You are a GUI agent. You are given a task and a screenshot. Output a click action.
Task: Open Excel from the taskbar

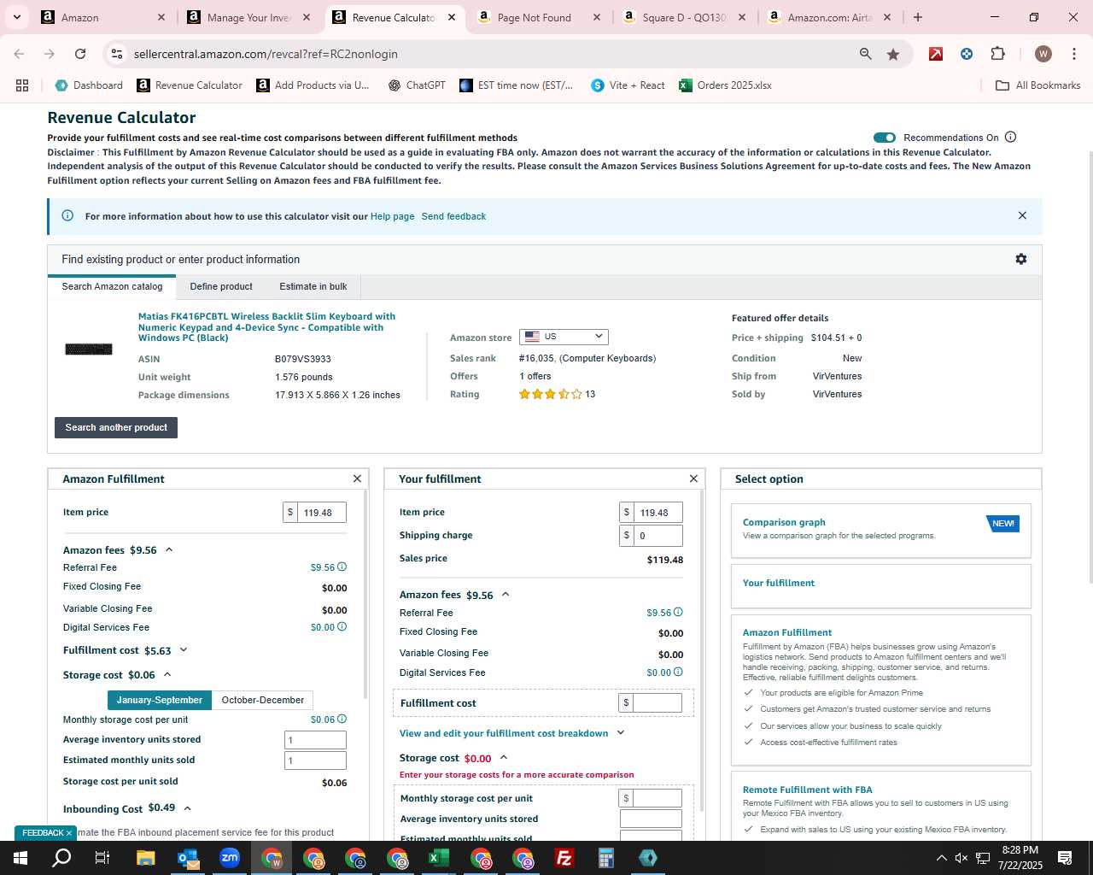[439, 858]
